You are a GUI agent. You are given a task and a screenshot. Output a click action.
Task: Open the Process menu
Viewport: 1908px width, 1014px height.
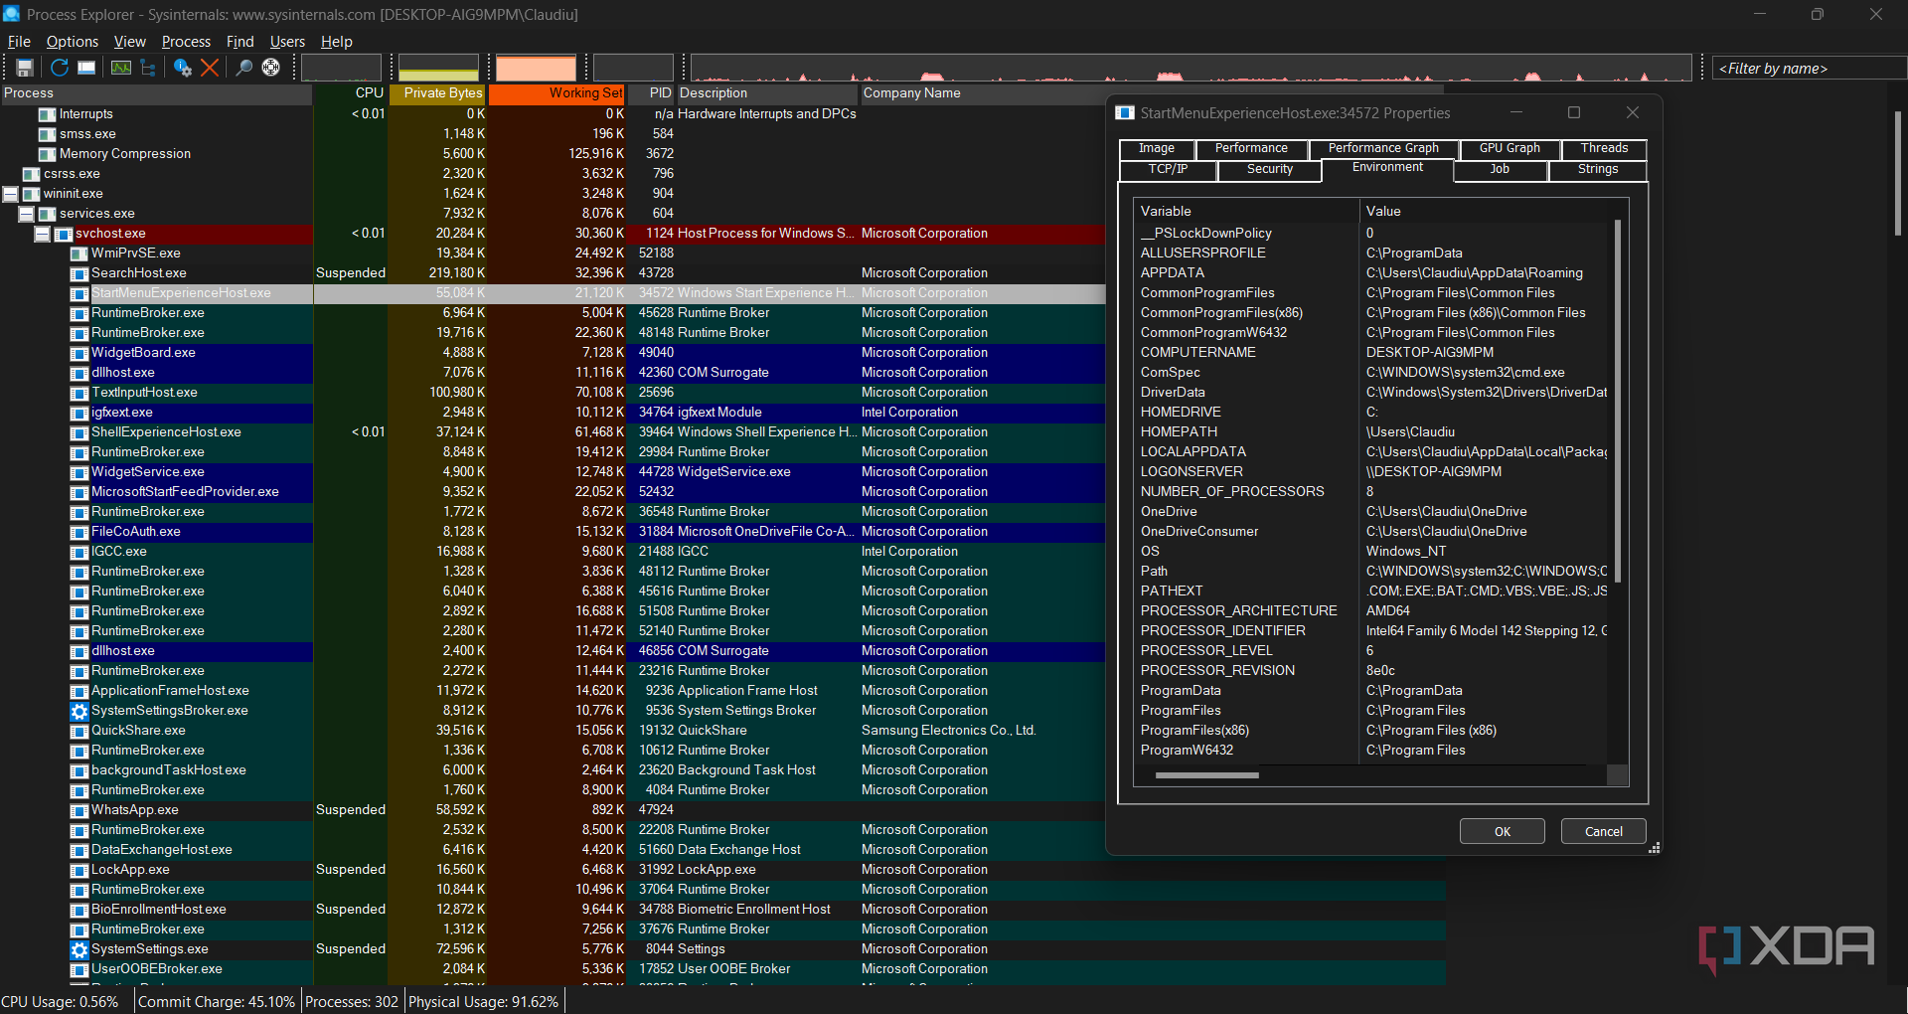click(x=186, y=42)
